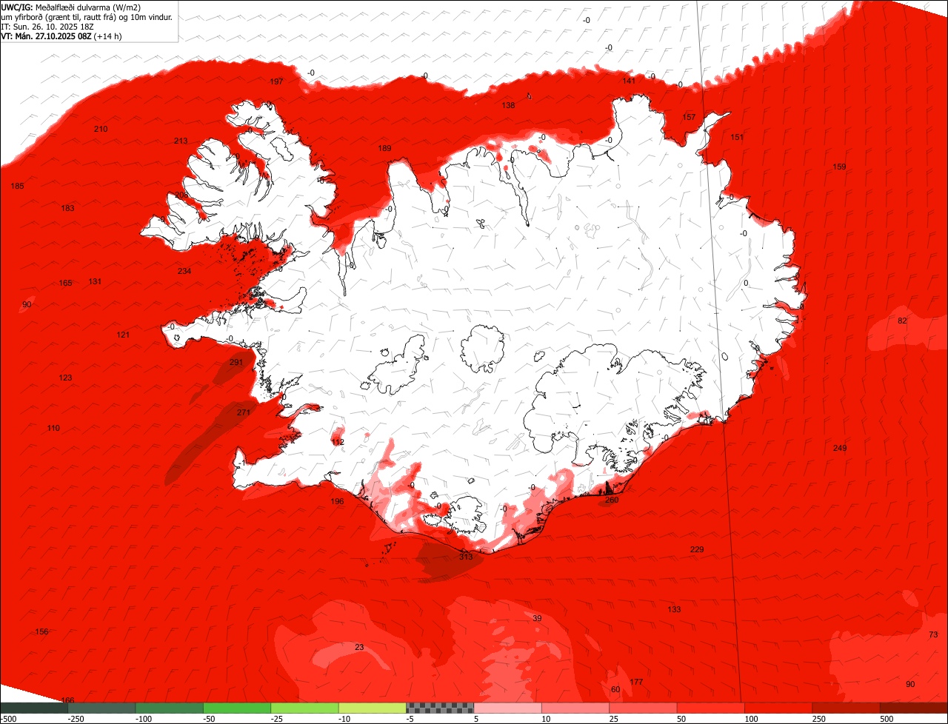This screenshot has width=948, height=724.
Task: Click the pale pink legend swatch between 5 and 10
Action: point(507,708)
